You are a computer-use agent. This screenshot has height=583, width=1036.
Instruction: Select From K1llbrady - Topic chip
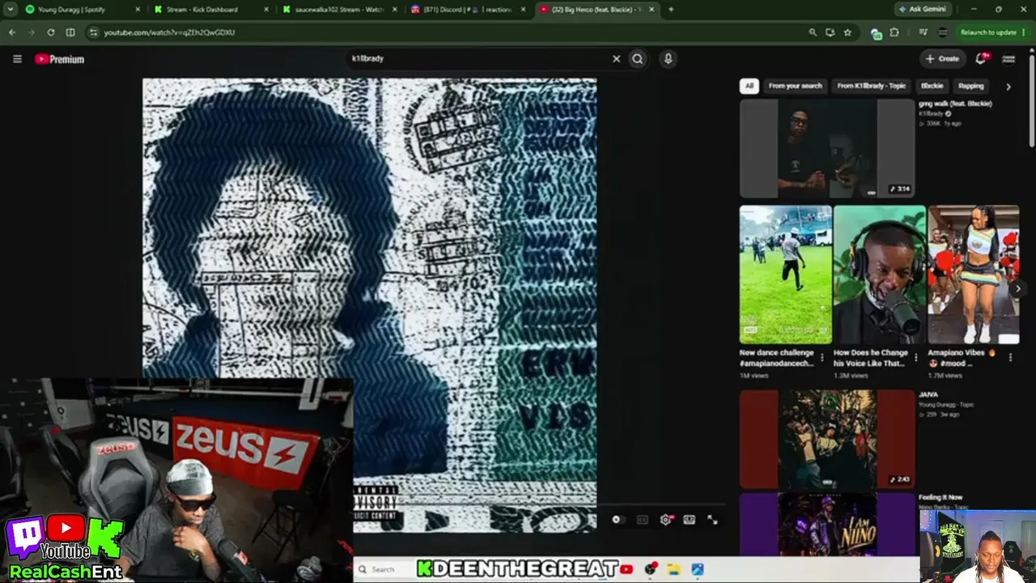(871, 86)
